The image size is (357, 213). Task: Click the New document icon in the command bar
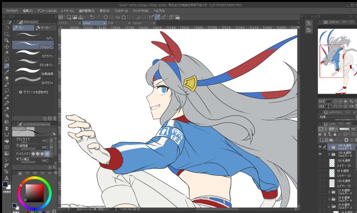click(x=69, y=17)
